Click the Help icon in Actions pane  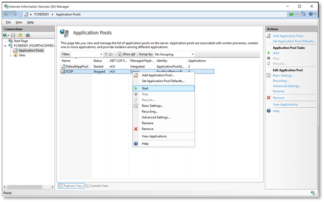tap(269, 111)
